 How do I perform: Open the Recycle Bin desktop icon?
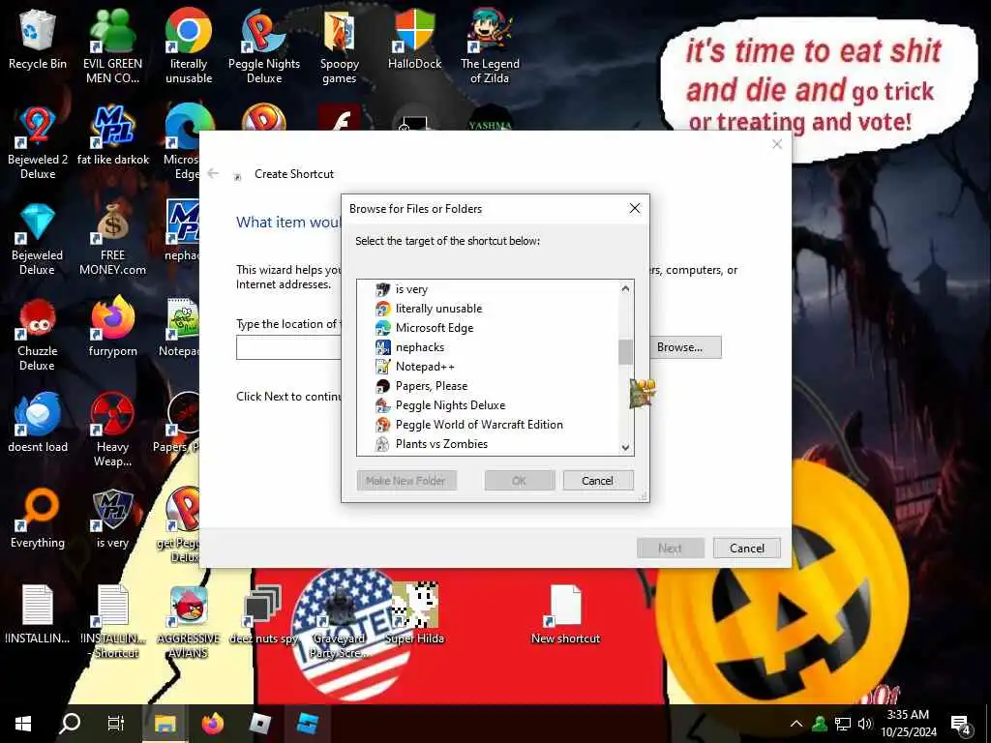[x=38, y=39]
